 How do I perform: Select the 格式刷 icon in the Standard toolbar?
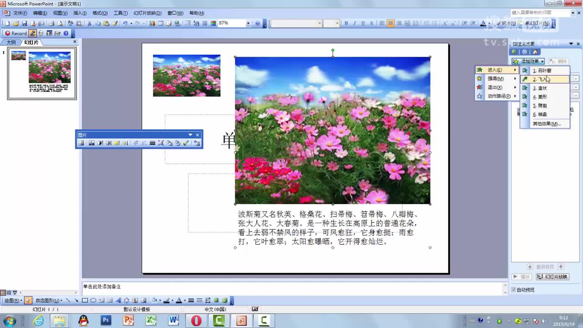click(x=114, y=23)
